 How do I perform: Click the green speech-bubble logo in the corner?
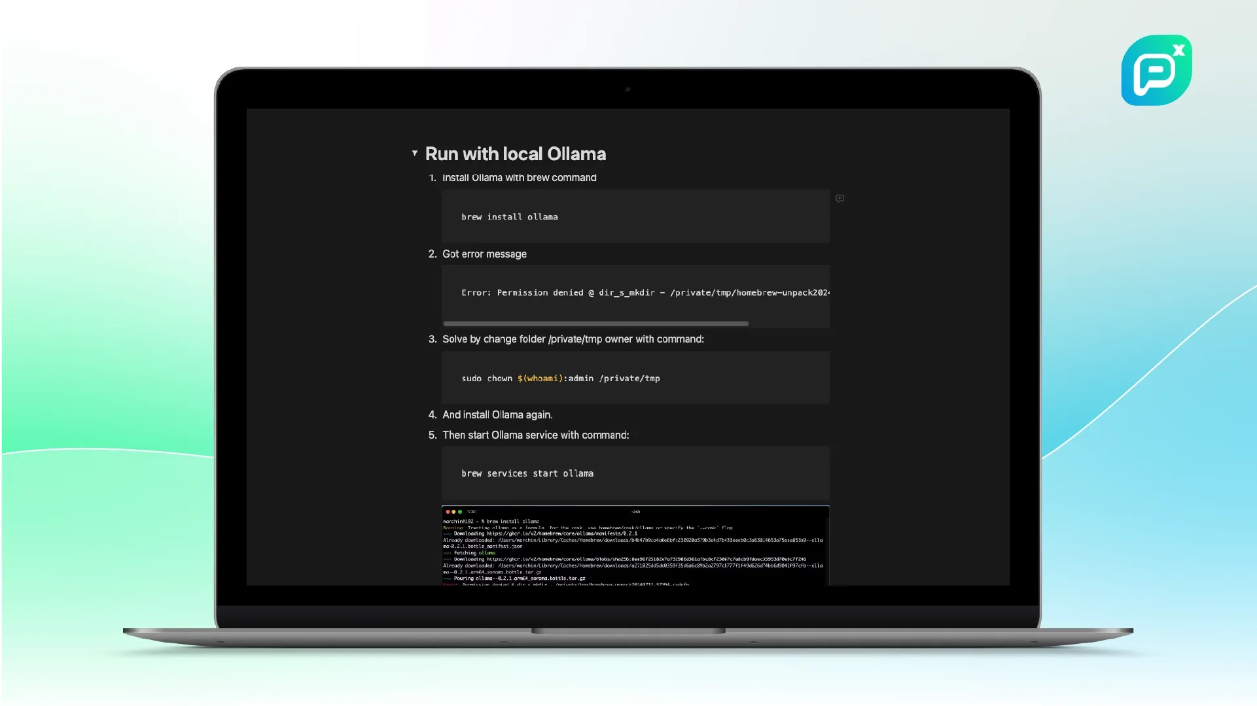(x=1156, y=71)
